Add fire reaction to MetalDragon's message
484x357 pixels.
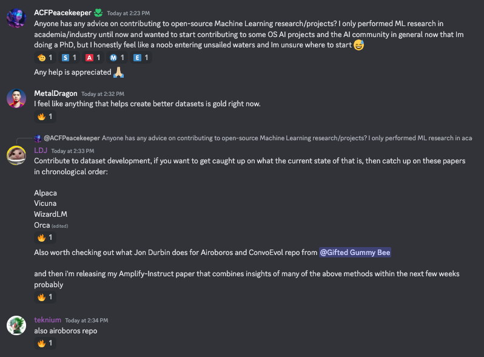coord(45,117)
